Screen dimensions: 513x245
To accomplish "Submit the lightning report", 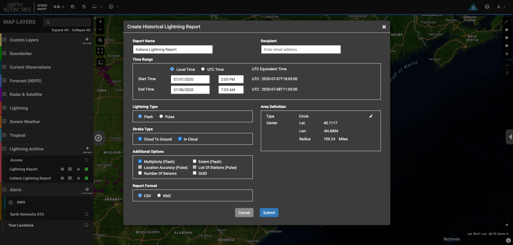I will [x=269, y=213].
